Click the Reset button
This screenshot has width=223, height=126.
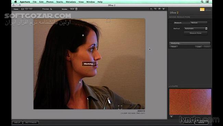174,47
